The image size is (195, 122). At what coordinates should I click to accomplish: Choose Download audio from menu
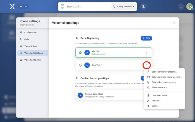159,96
